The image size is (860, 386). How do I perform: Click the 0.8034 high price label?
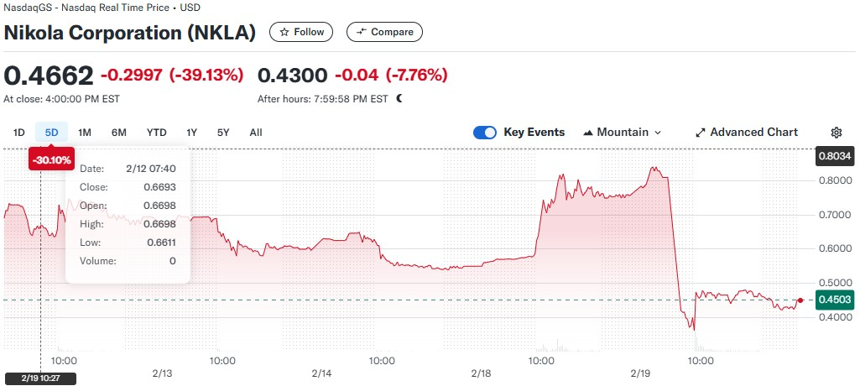point(834,156)
